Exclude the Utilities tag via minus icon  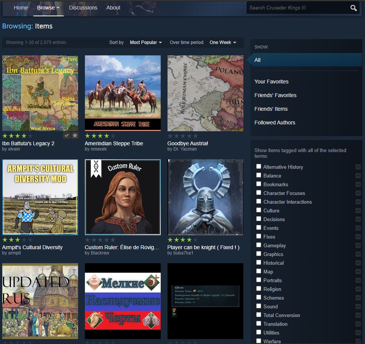tap(358, 333)
